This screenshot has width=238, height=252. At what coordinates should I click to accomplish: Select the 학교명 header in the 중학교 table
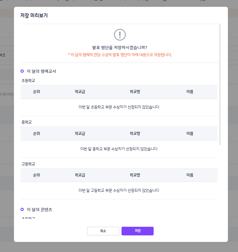click(135, 134)
